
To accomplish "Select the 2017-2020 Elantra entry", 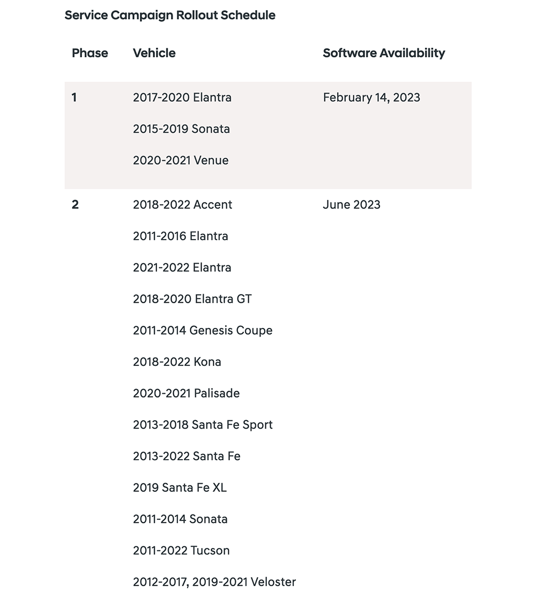I will click(x=182, y=98).
